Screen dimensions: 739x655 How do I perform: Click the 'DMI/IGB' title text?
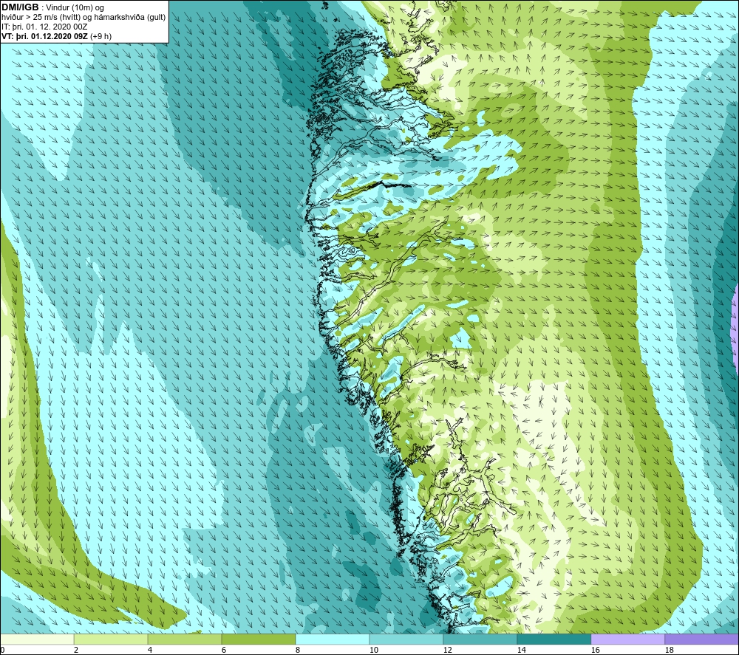click(20, 7)
